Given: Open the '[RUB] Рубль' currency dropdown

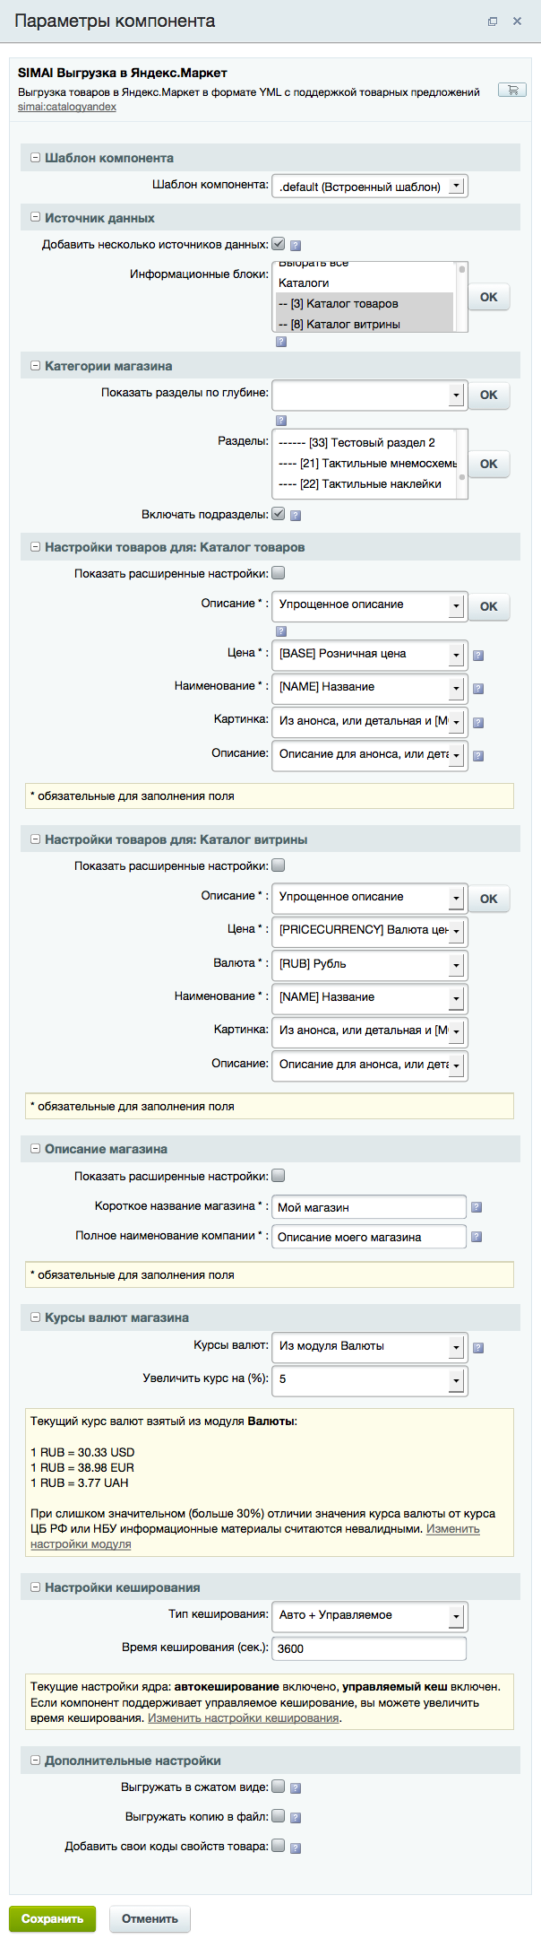Looking at the screenshot, I should pyautogui.click(x=369, y=964).
